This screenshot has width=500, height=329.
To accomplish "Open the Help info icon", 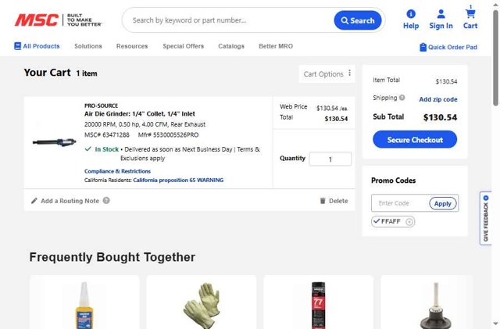I will (x=411, y=14).
